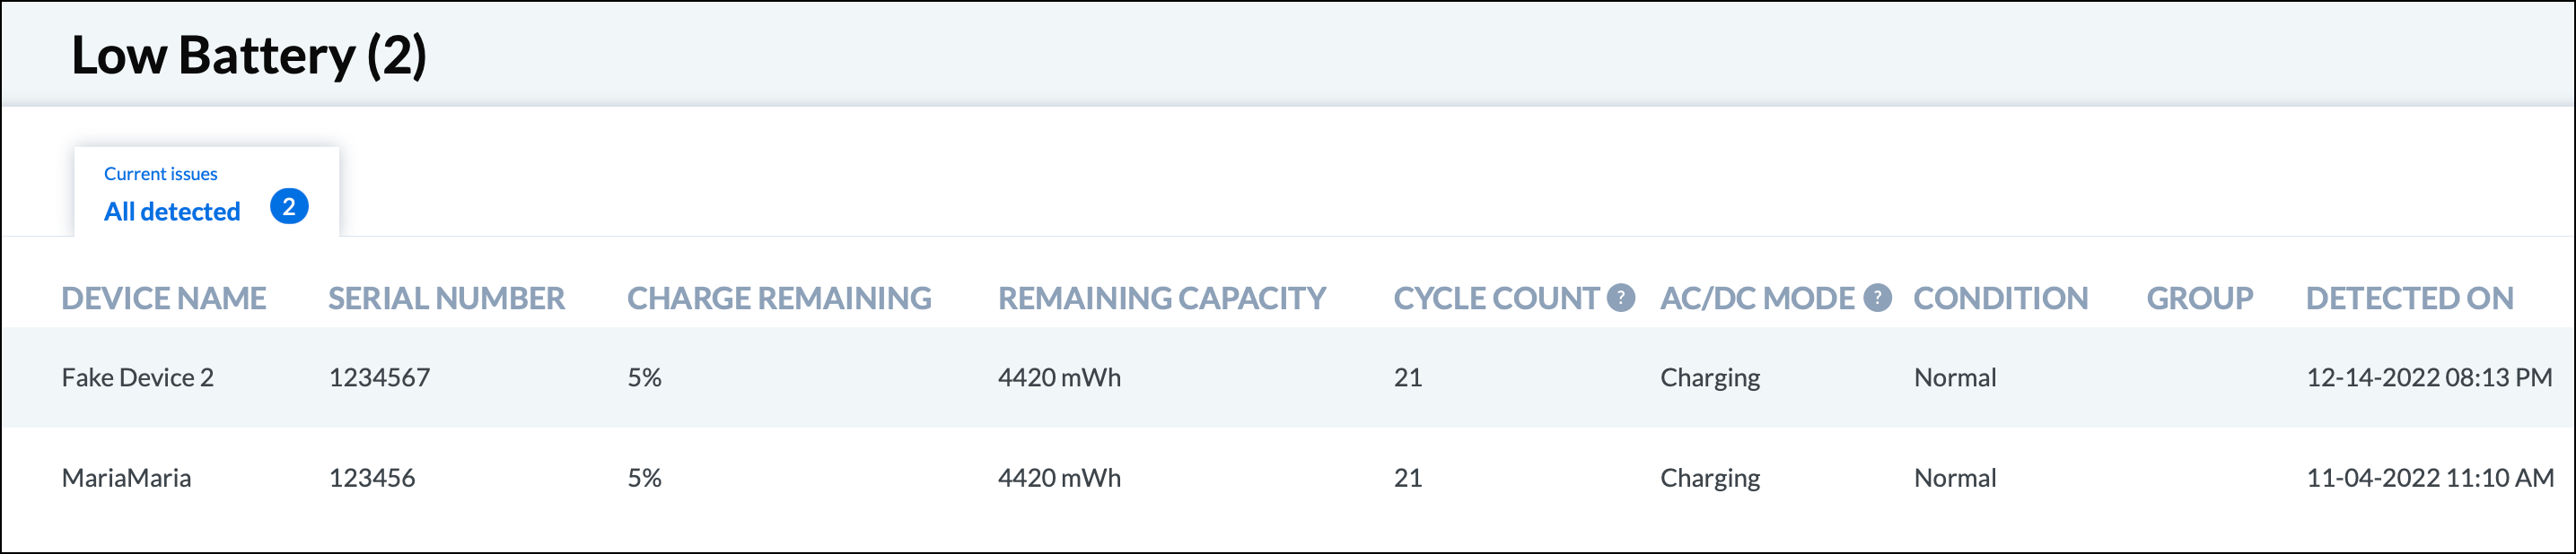This screenshot has width=2576, height=554.
Task: Click the Cycle Count help icon
Action: click(x=1620, y=298)
